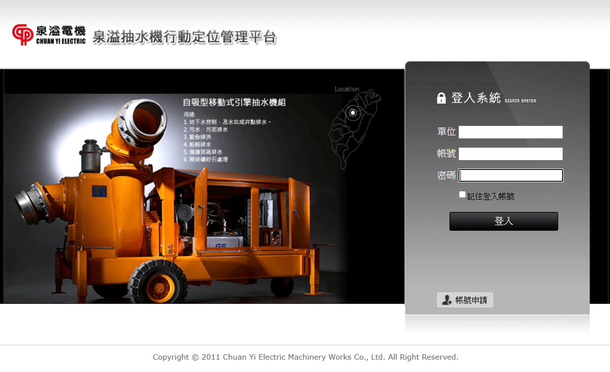
Task: Click the person-plus icon on 帳號申請 button
Action: pyautogui.click(x=447, y=300)
